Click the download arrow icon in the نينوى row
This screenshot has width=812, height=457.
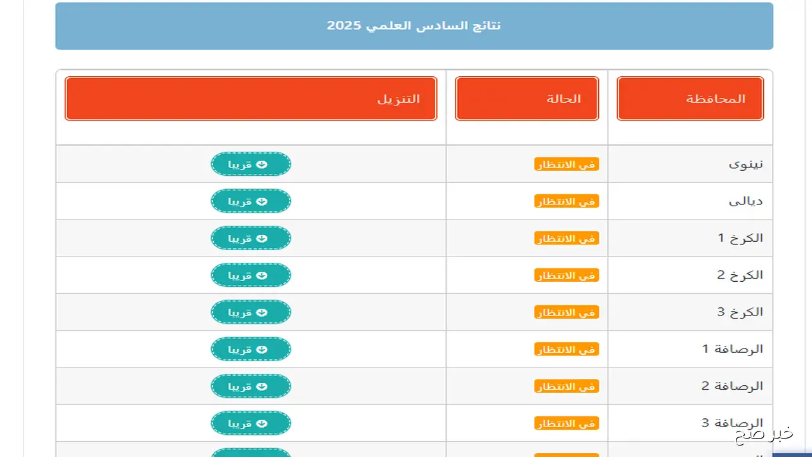pos(261,164)
